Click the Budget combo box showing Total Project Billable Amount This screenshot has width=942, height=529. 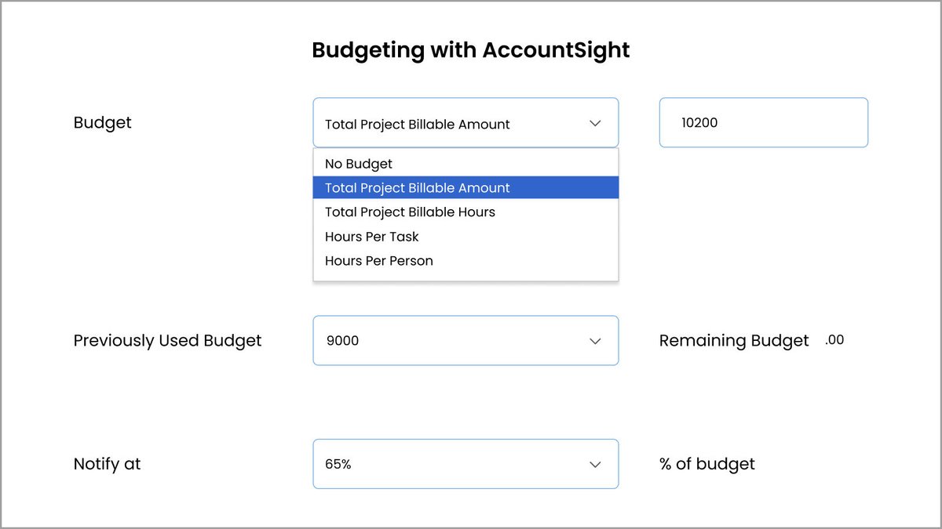[x=466, y=122]
